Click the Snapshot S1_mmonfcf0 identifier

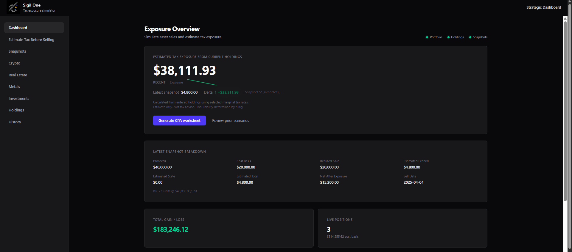pyautogui.click(x=263, y=92)
